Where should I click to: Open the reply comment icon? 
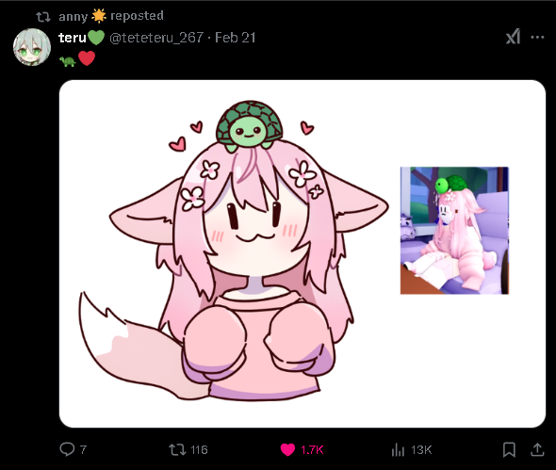pos(67,449)
